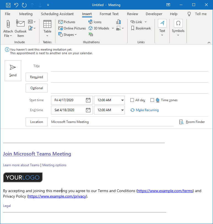This screenshot has width=213, height=224.
Task: Expand the Shapes dropdown
Action: click(x=68, y=35)
